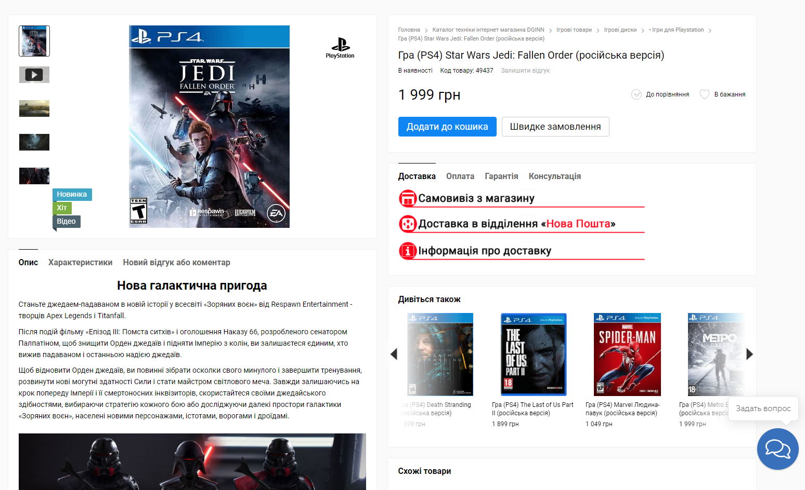Toggle the 'До порівняння' compare checkmark
The width and height of the screenshot is (805, 490).
[x=637, y=94]
